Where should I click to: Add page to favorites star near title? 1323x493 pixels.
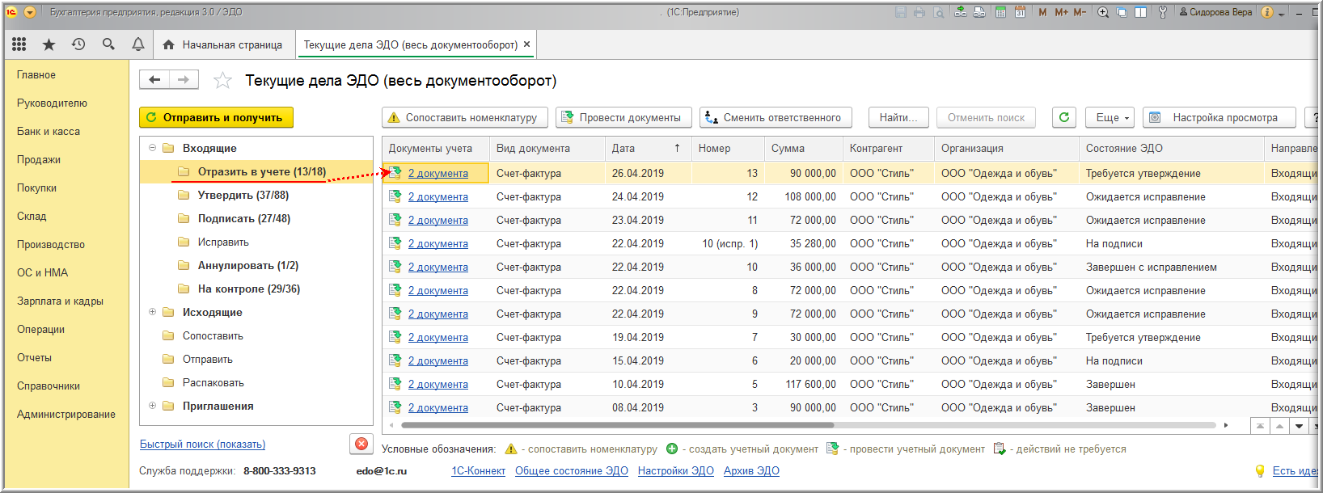point(222,80)
